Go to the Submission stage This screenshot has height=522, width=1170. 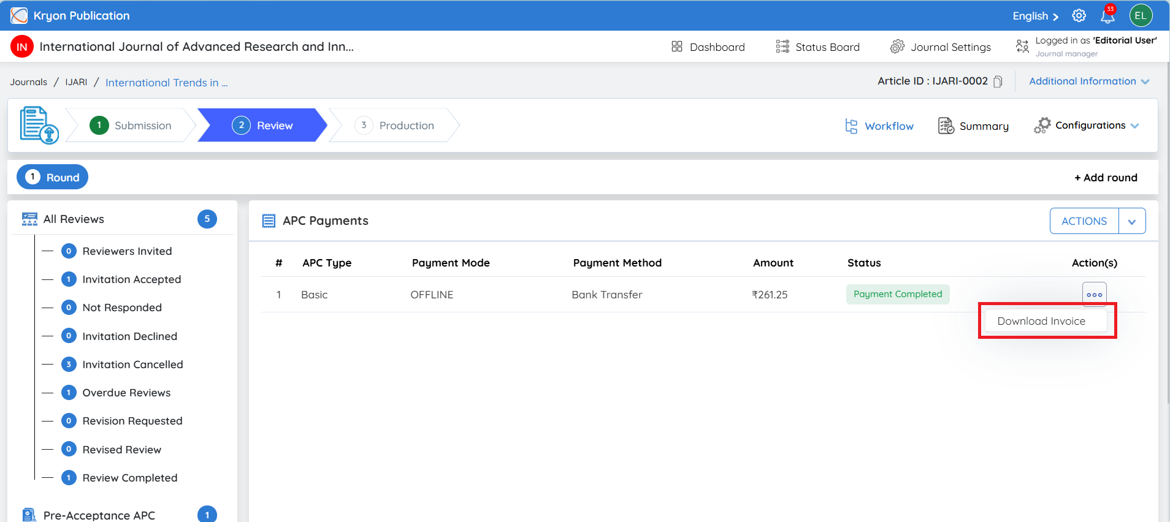point(131,125)
